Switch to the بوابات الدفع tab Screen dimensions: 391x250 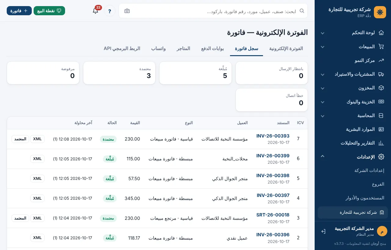(213, 48)
